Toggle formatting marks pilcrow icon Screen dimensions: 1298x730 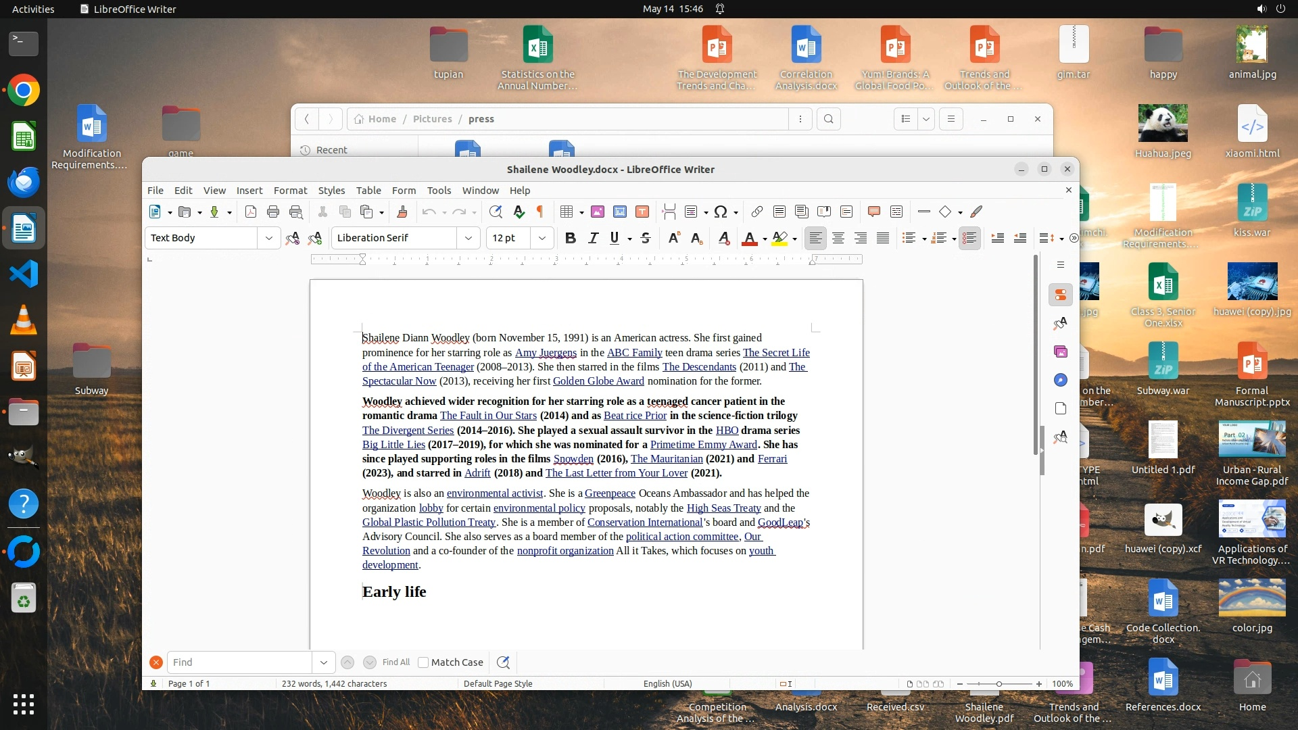540,212
